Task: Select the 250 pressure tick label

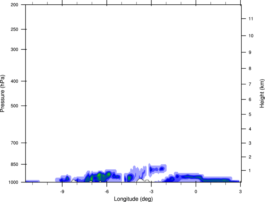Action: [14, 29]
